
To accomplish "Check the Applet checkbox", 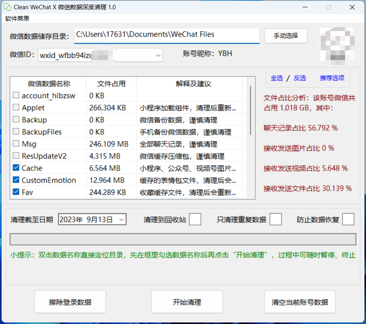I will coord(16,107).
